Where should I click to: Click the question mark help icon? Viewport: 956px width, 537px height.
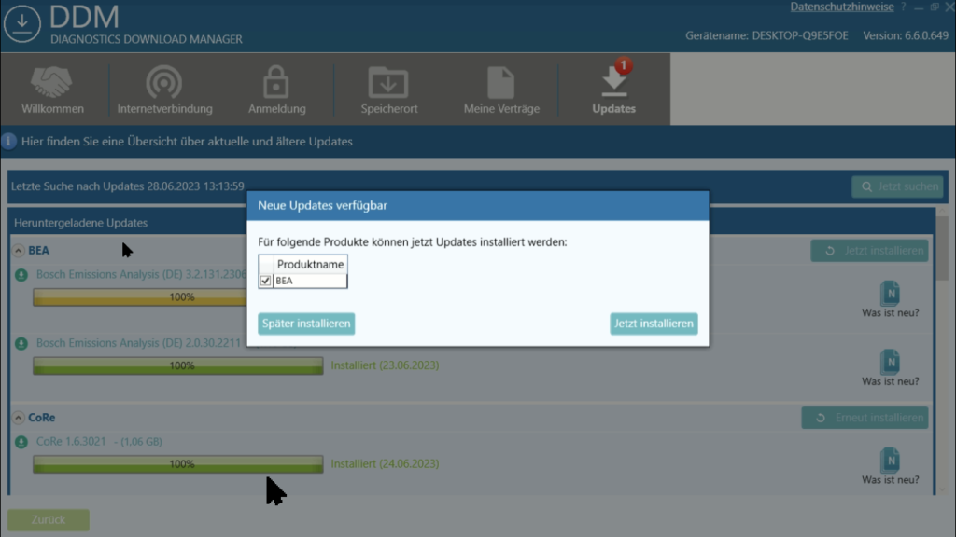tap(903, 7)
